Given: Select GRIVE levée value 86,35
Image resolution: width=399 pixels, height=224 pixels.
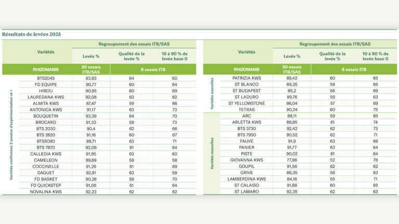Looking at the screenshot, I should (291, 173).
